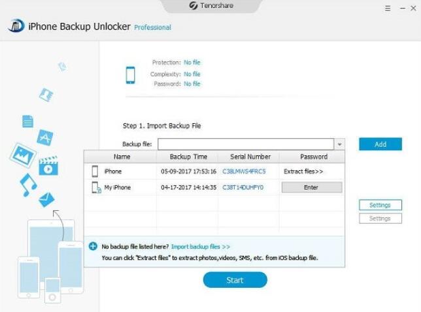Screen dimensions: 421x312
Task: Click the highlighted blue Settings button
Action: coord(380,205)
